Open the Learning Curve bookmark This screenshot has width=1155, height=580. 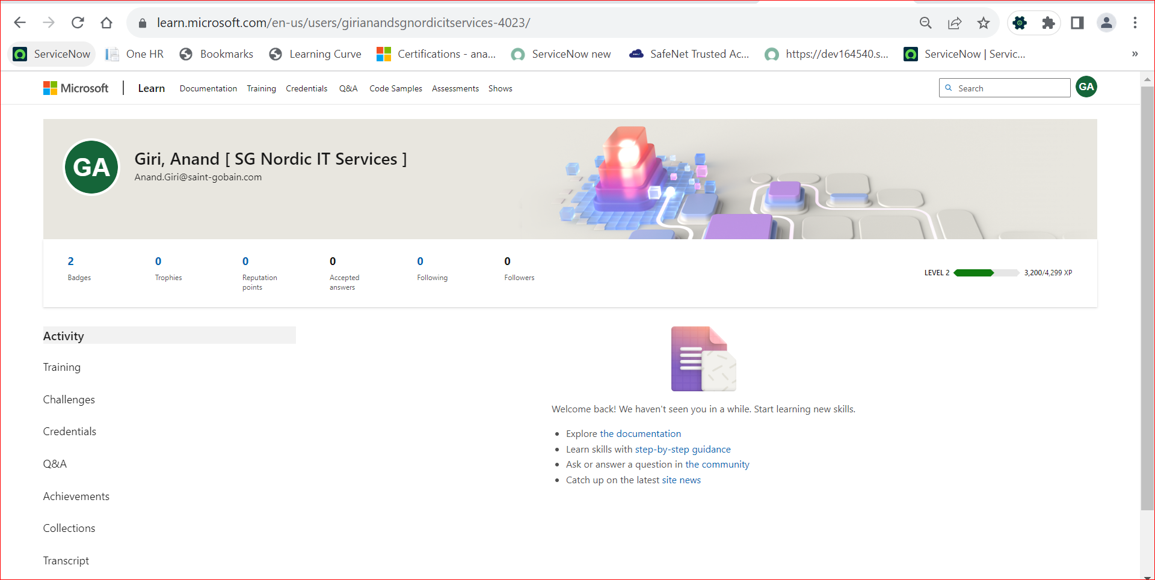click(x=315, y=54)
